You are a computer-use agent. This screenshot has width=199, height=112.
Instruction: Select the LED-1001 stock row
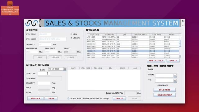point(133,53)
